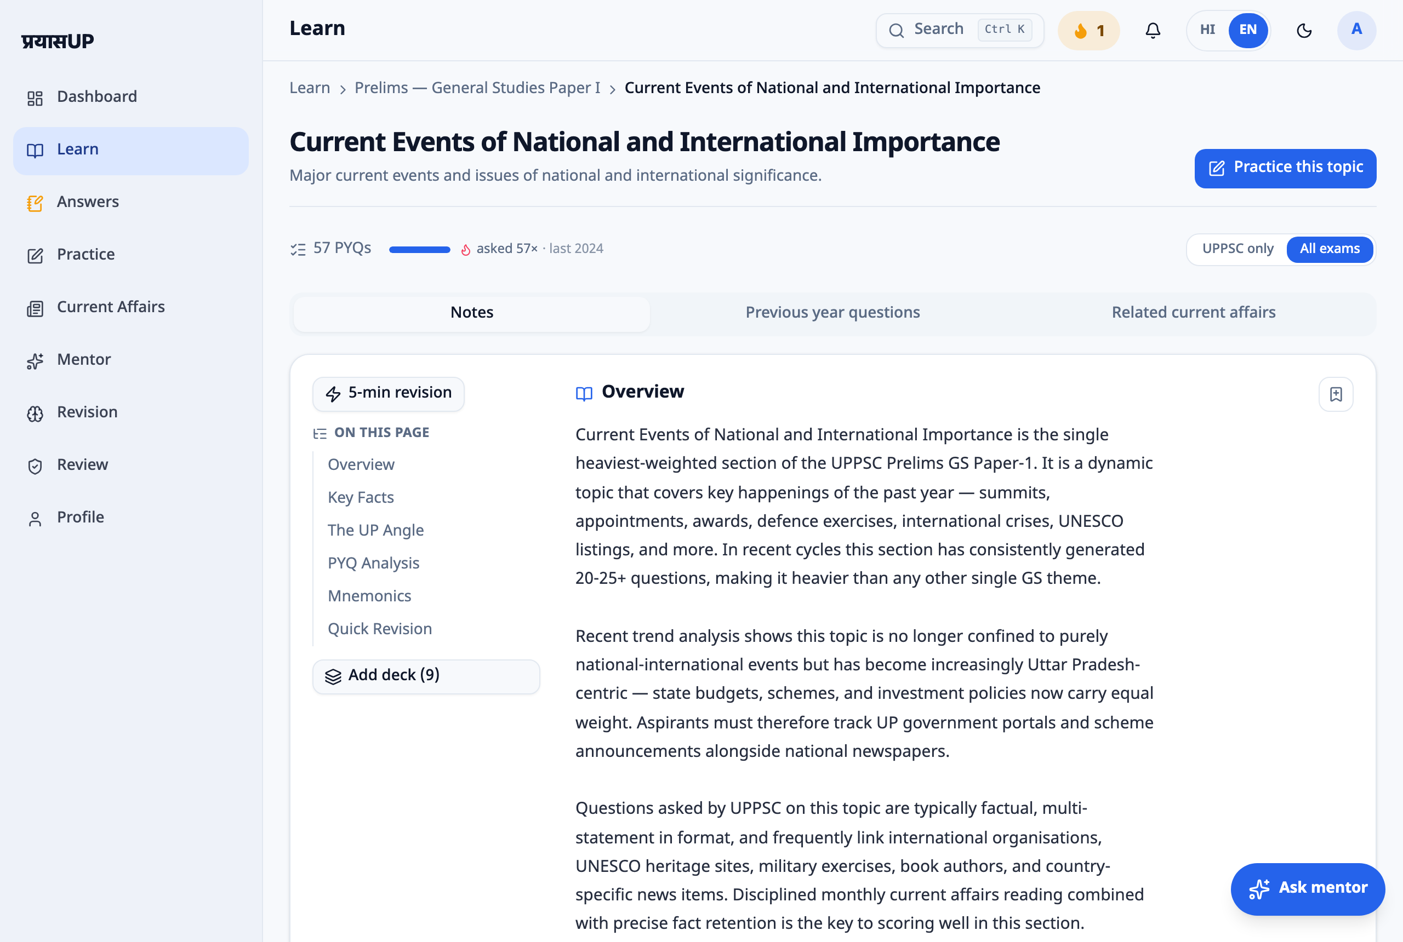Screen dimensions: 1403x942
Task: Click the Revision brain icon
Action: [x=35, y=413]
